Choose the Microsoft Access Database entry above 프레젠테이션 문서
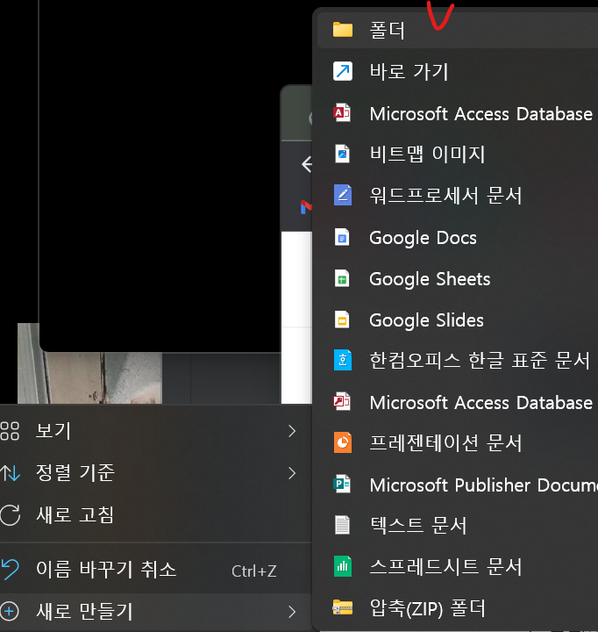The width and height of the screenshot is (598, 632). click(458, 402)
